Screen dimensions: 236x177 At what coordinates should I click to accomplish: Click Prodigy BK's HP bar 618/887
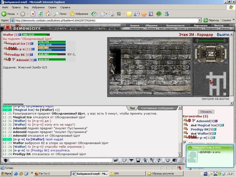[x=52, y=54]
